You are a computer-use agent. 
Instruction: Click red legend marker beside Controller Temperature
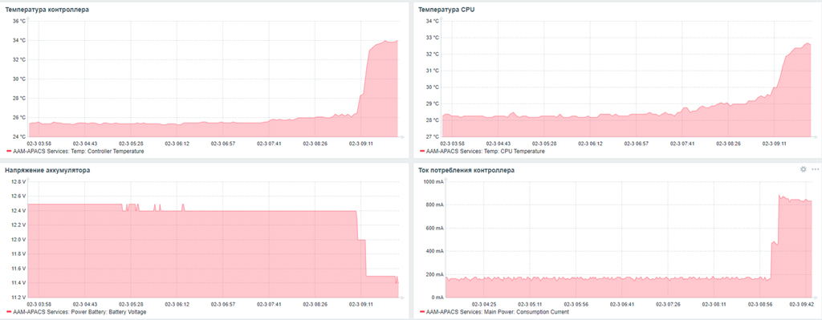(8, 152)
